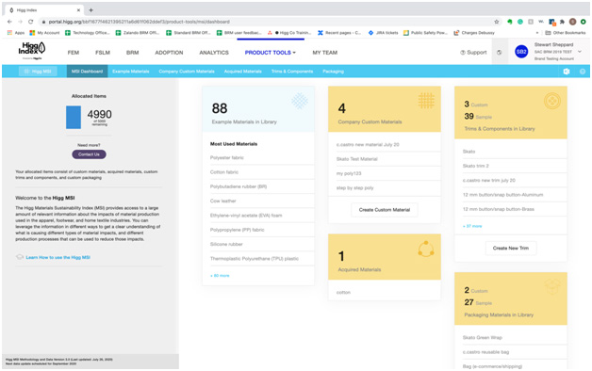Click the Higg Index logo
The height and width of the screenshot is (371, 592).
(x=32, y=51)
